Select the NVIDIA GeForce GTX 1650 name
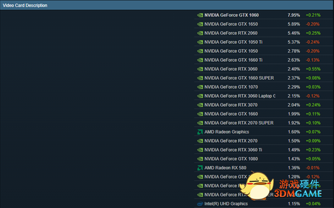The image size is (334, 208). [x=231, y=24]
